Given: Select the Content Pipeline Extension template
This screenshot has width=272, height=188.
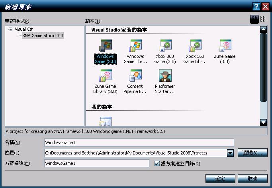Looking at the screenshot, I should 135,75.
